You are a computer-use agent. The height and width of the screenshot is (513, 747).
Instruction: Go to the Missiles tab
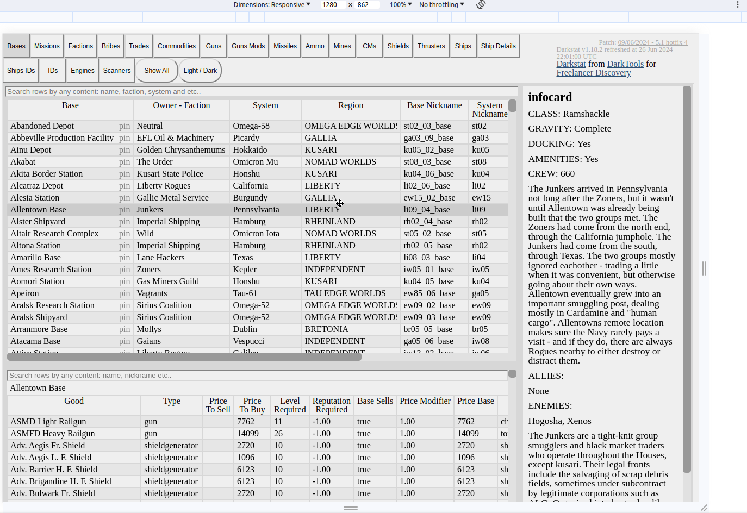tap(285, 46)
